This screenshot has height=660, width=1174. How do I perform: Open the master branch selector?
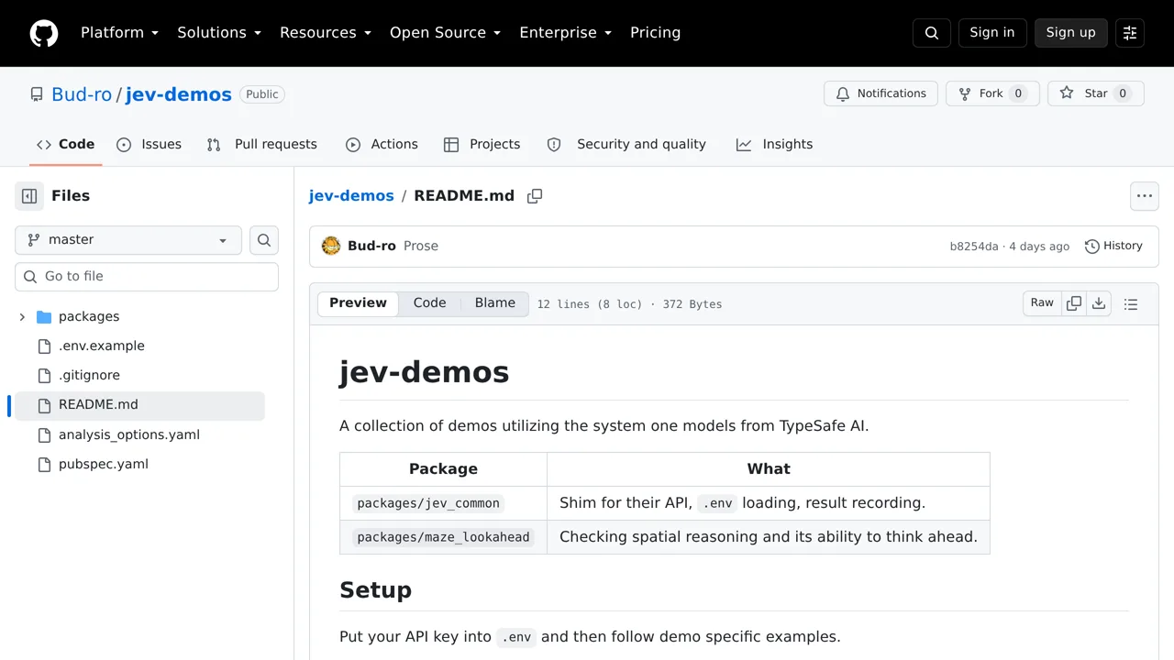(x=128, y=240)
